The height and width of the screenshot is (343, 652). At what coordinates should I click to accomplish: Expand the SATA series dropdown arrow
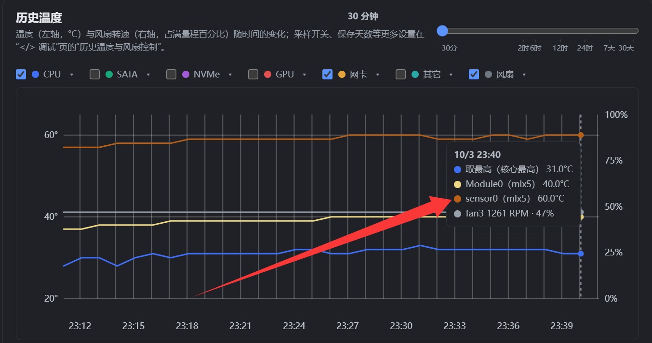point(148,75)
